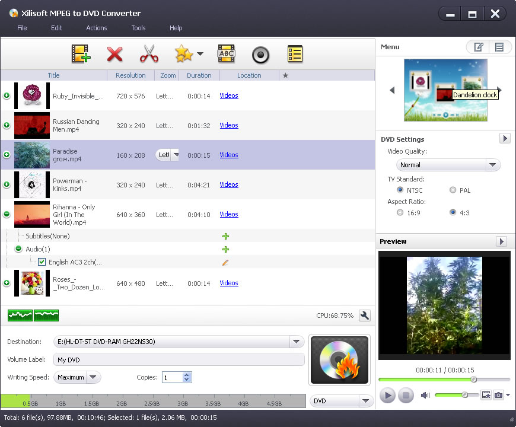The width and height of the screenshot is (516, 427).
Task: Click the ABC Subtitle toolbar icon
Action: pyautogui.click(x=225, y=53)
